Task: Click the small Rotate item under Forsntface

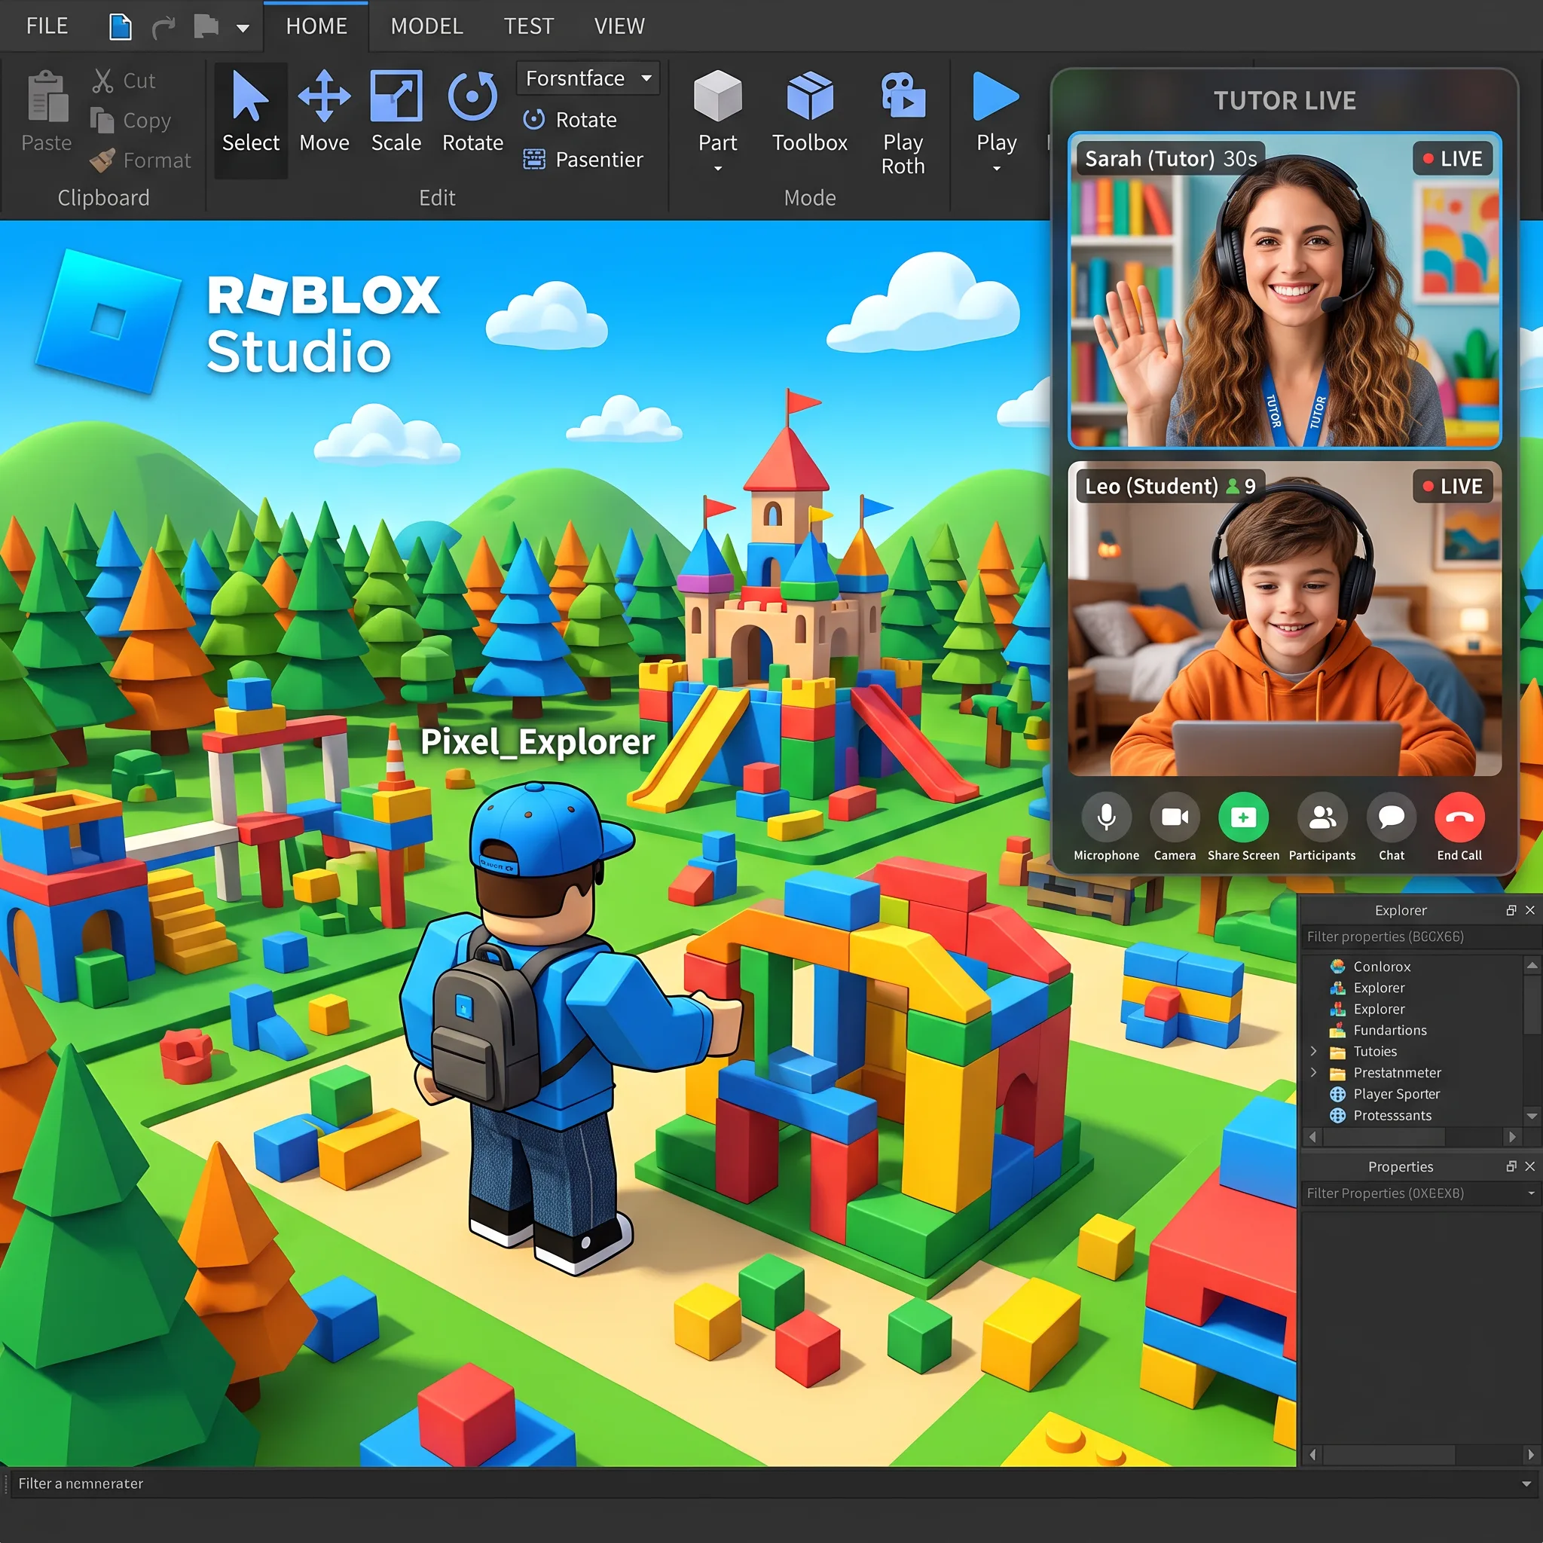Action: pyautogui.click(x=570, y=120)
